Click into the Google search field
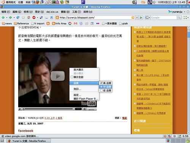 click(164, 18)
